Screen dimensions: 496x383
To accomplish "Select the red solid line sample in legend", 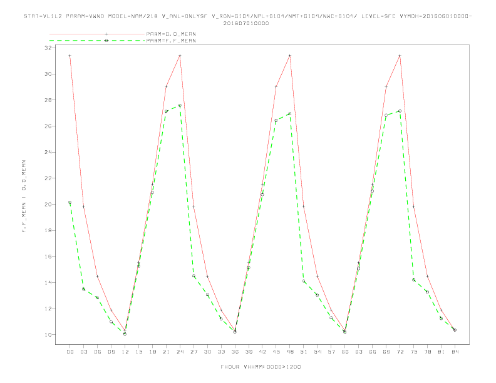I will coord(97,34).
